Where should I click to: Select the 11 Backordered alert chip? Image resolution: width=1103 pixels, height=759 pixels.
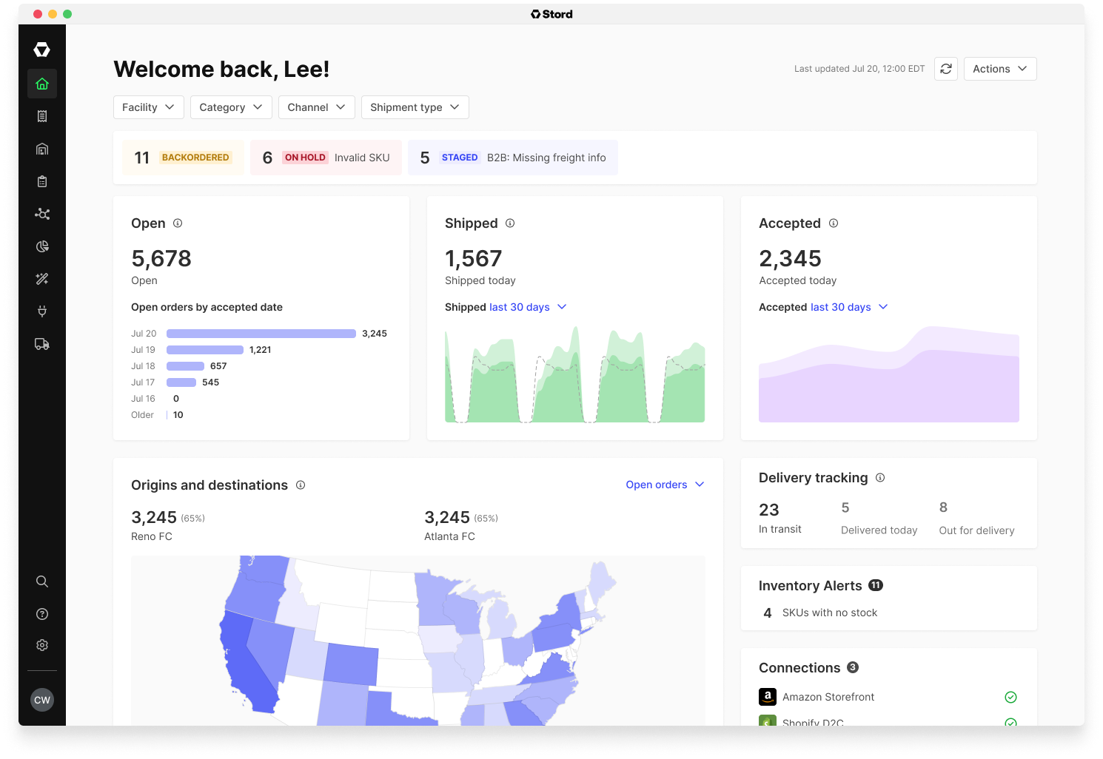point(183,158)
